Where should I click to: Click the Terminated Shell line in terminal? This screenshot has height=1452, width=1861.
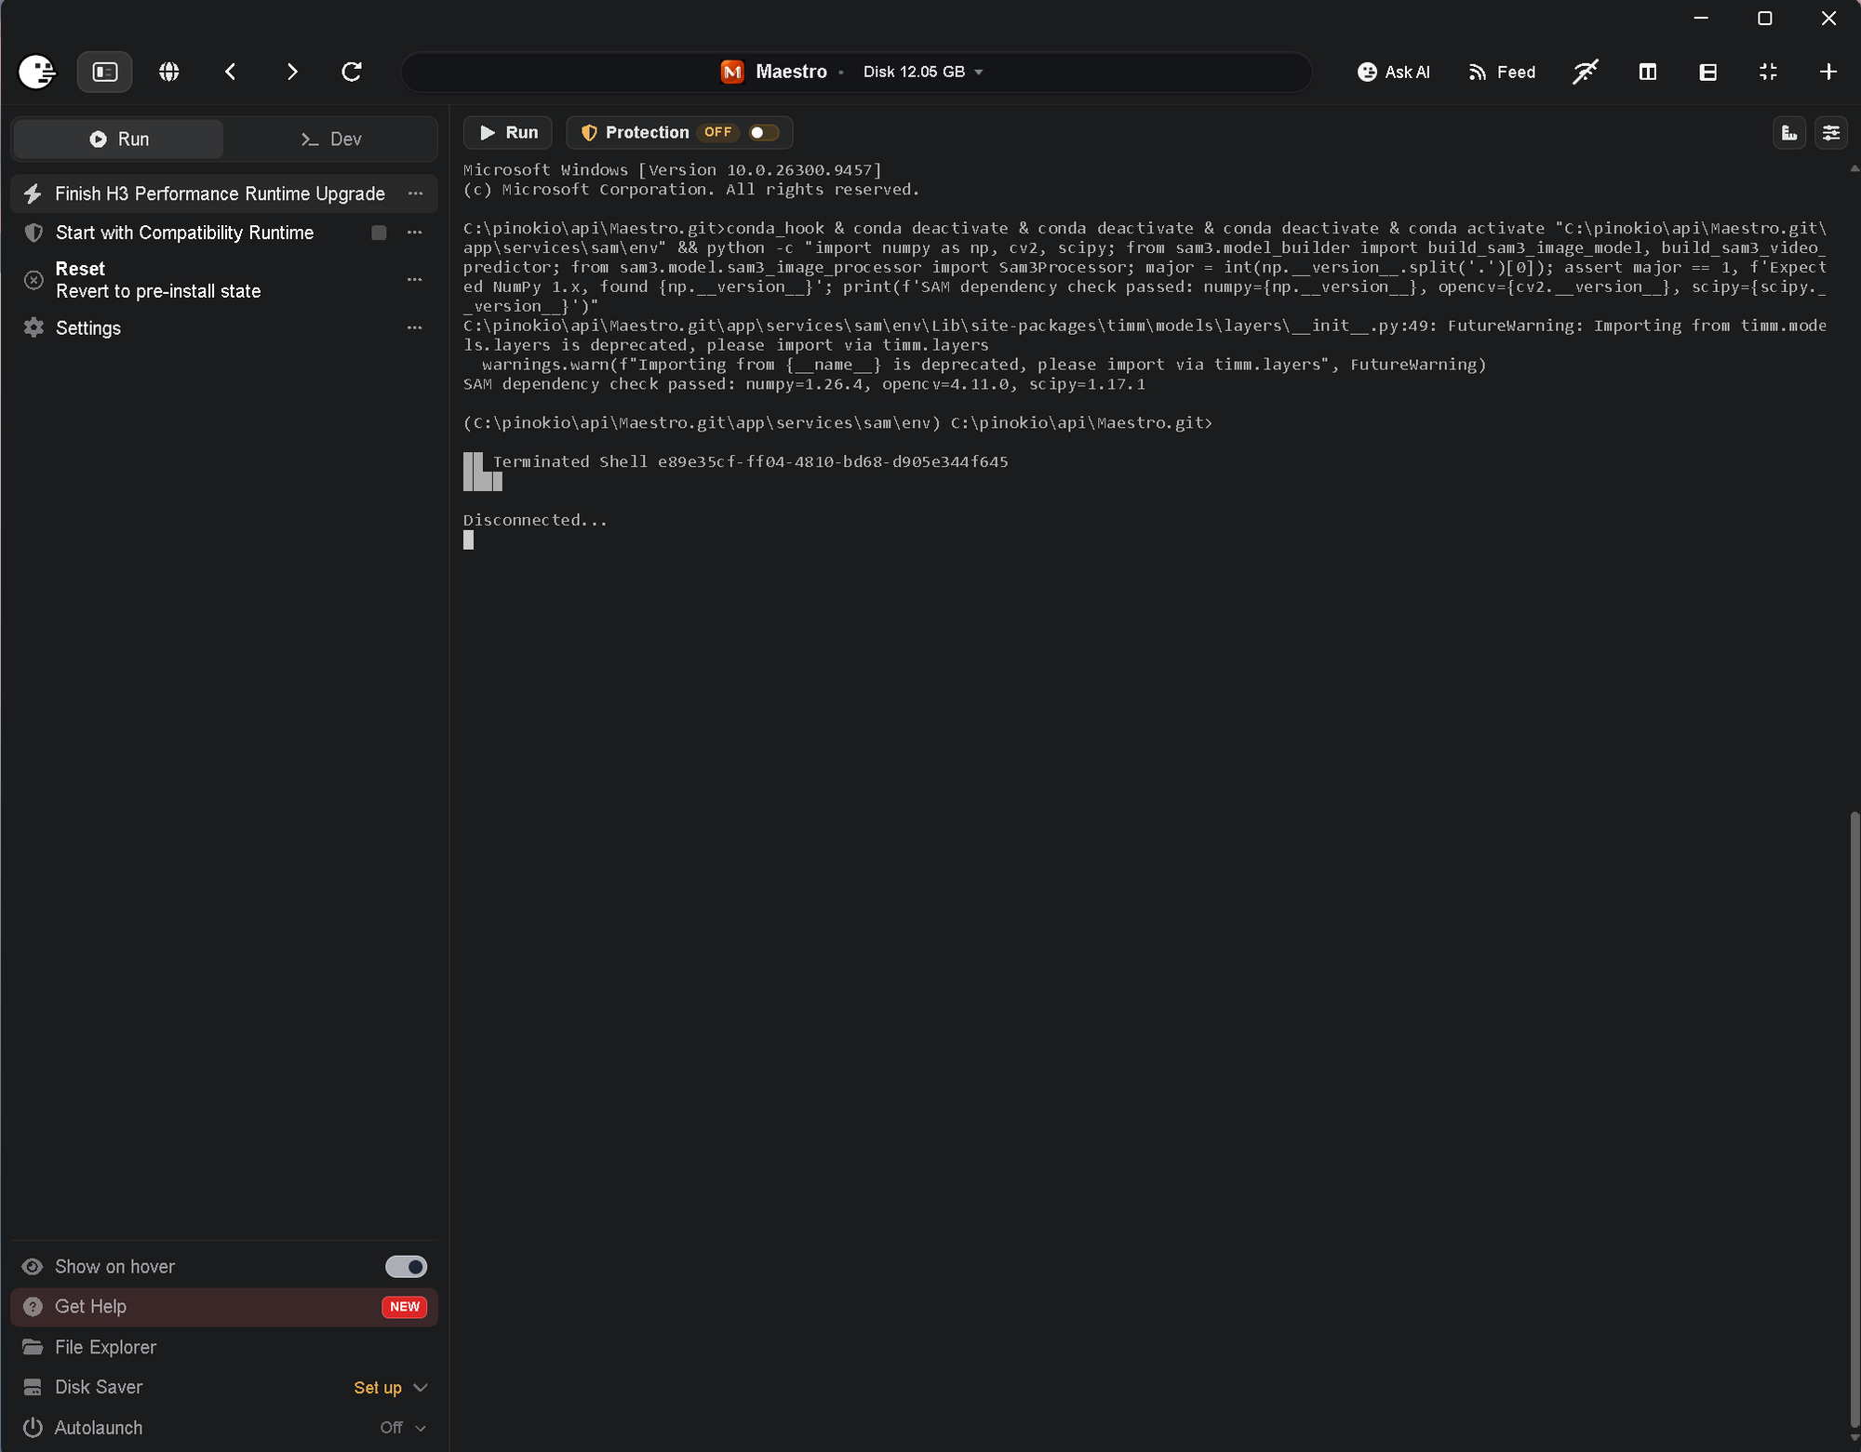click(x=750, y=461)
